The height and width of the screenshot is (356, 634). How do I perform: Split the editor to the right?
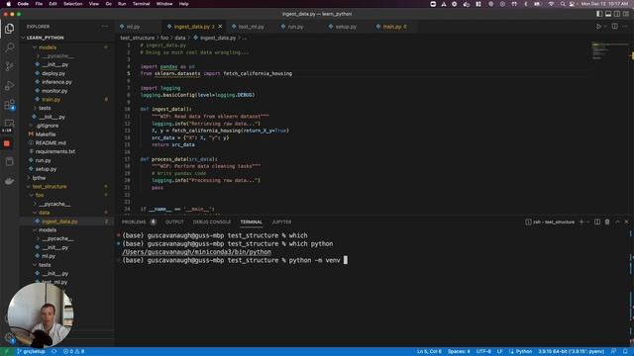614,27
